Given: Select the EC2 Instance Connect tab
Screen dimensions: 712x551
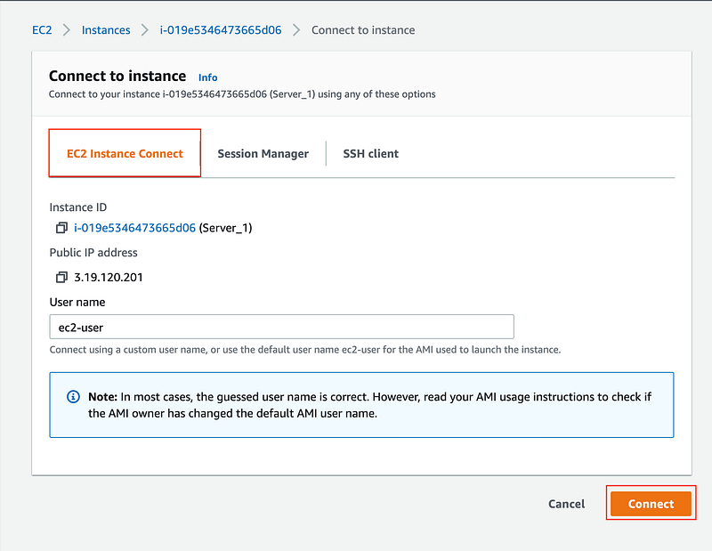Looking at the screenshot, I should [x=125, y=154].
